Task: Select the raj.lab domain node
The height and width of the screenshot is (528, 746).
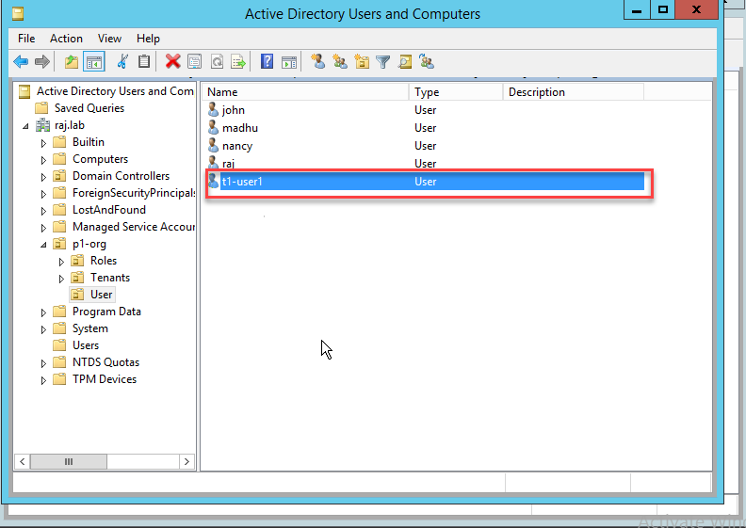Action: (x=70, y=125)
